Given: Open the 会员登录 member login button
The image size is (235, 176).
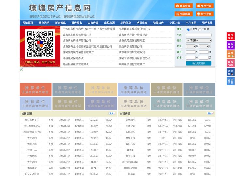Looking at the screenshot, I should (x=183, y=6).
